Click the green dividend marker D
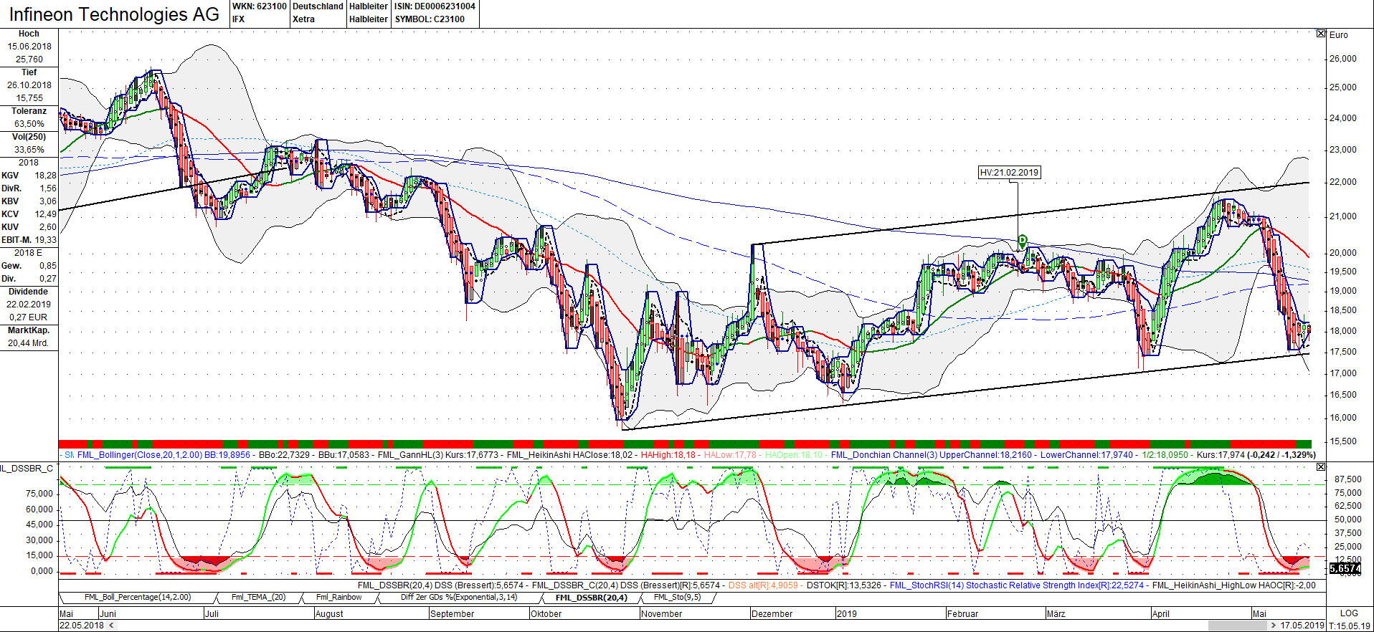This screenshot has height=632, width=1374. pyautogui.click(x=1023, y=240)
